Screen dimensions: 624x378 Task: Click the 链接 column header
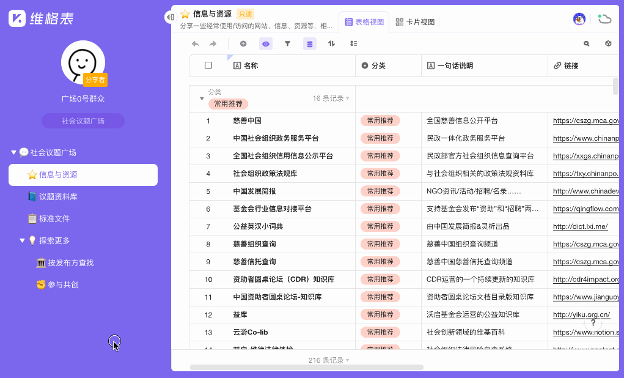(584, 65)
